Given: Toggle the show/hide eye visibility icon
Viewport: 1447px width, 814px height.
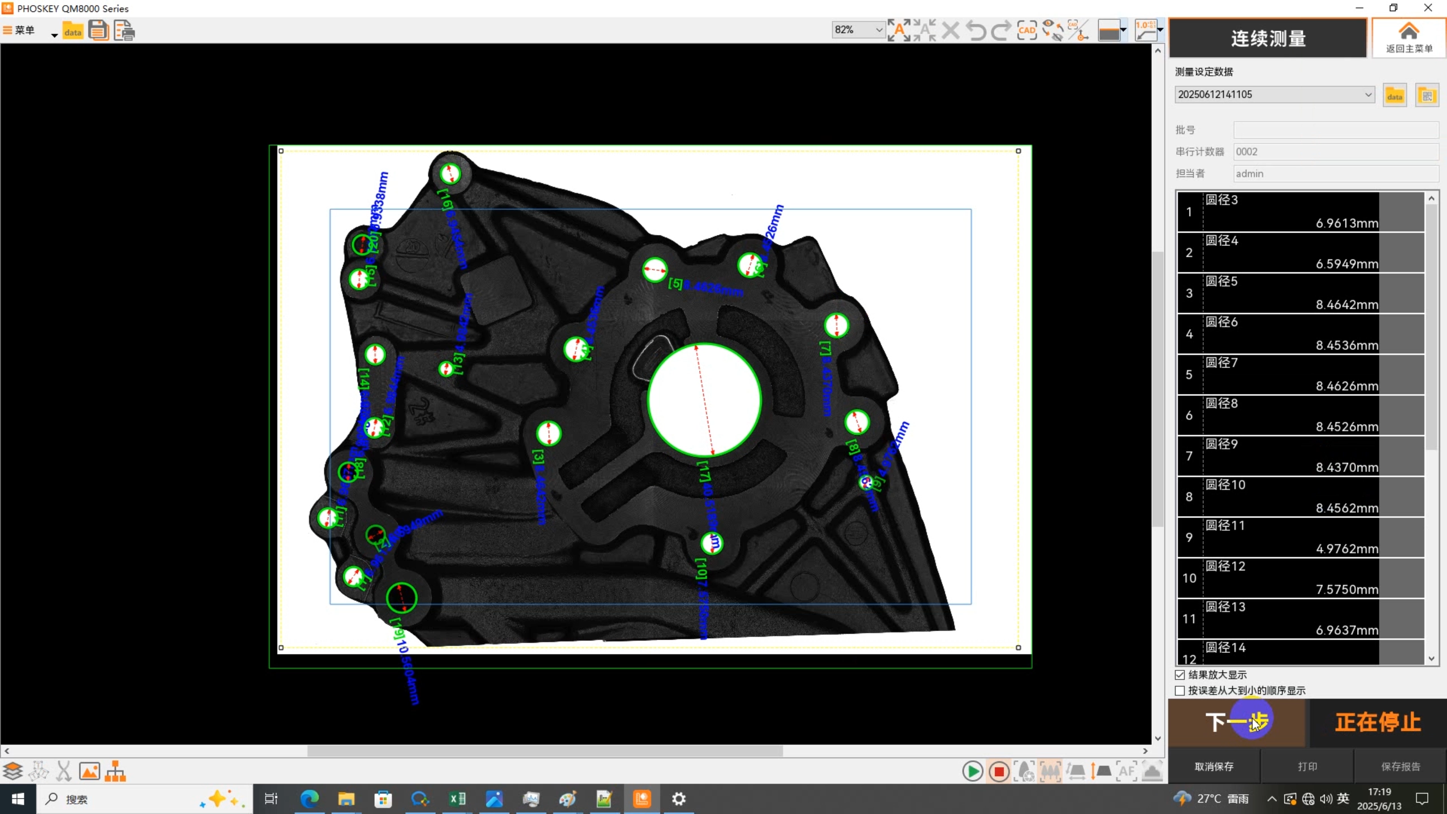Looking at the screenshot, I should tap(1052, 31).
